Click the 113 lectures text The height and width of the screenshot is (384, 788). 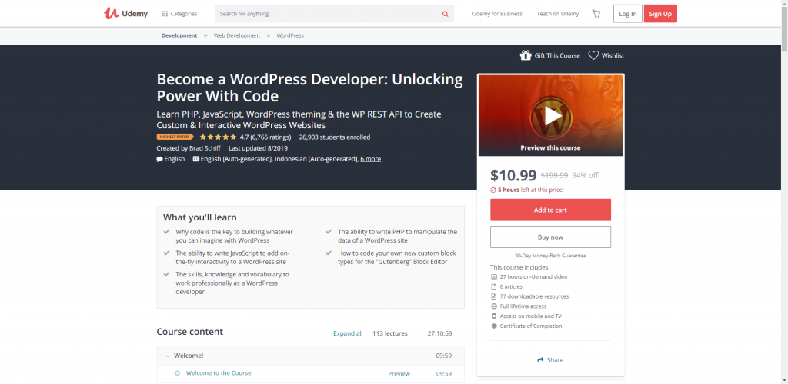tap(390, 333)
